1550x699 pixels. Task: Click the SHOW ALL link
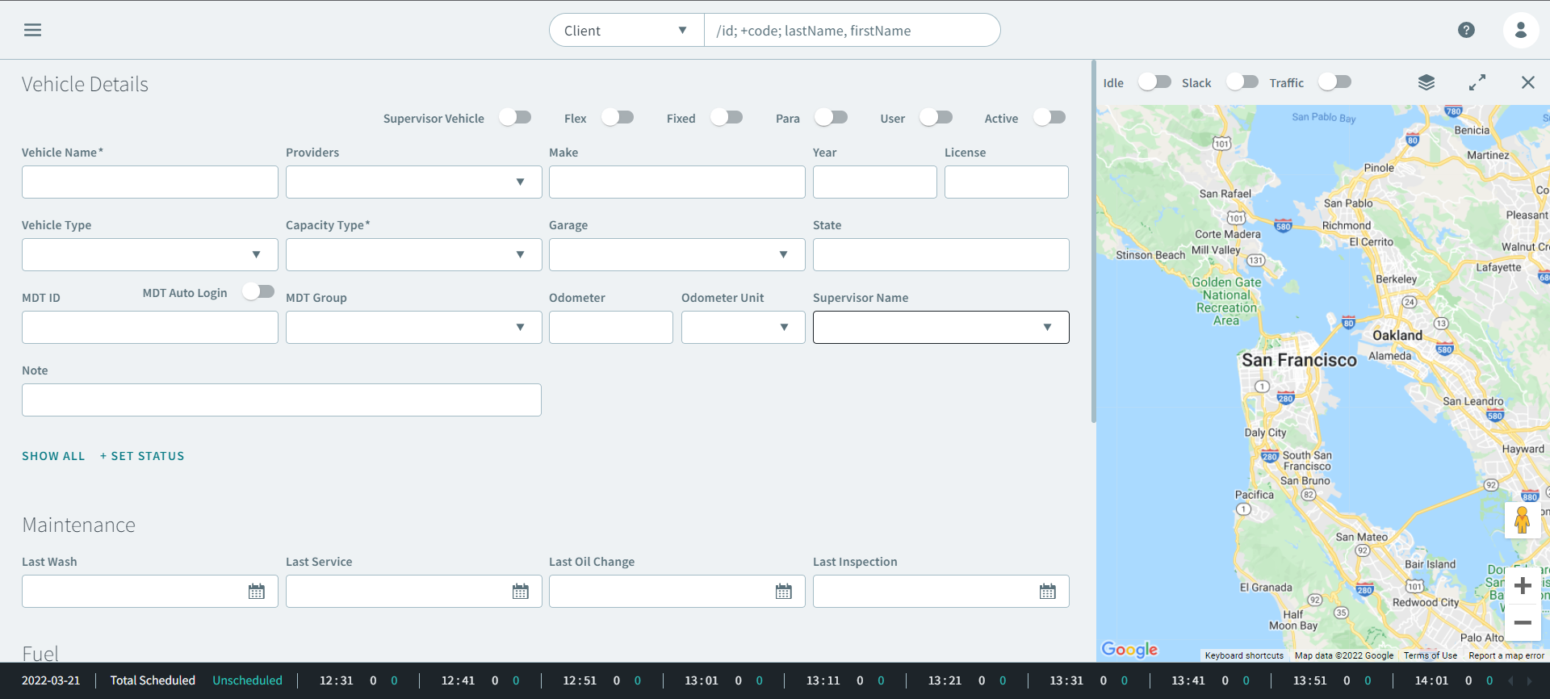53,456
